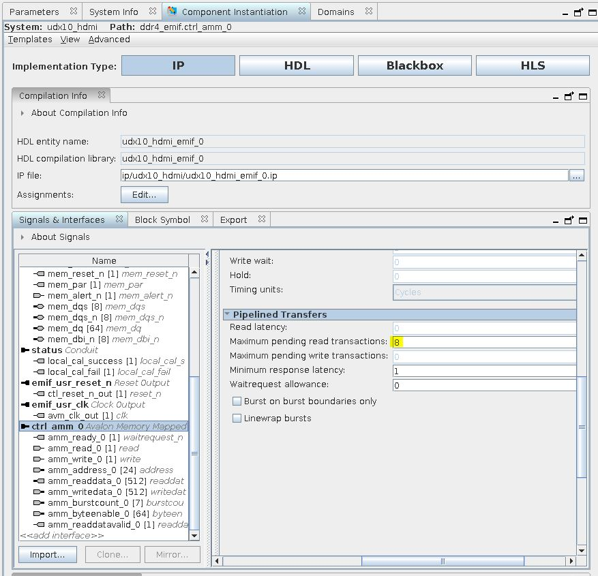Click the Maximum pending read transactions field
The height and width of the screenshot is (576, 598).
pyautogui.click(x=484, y=342)
